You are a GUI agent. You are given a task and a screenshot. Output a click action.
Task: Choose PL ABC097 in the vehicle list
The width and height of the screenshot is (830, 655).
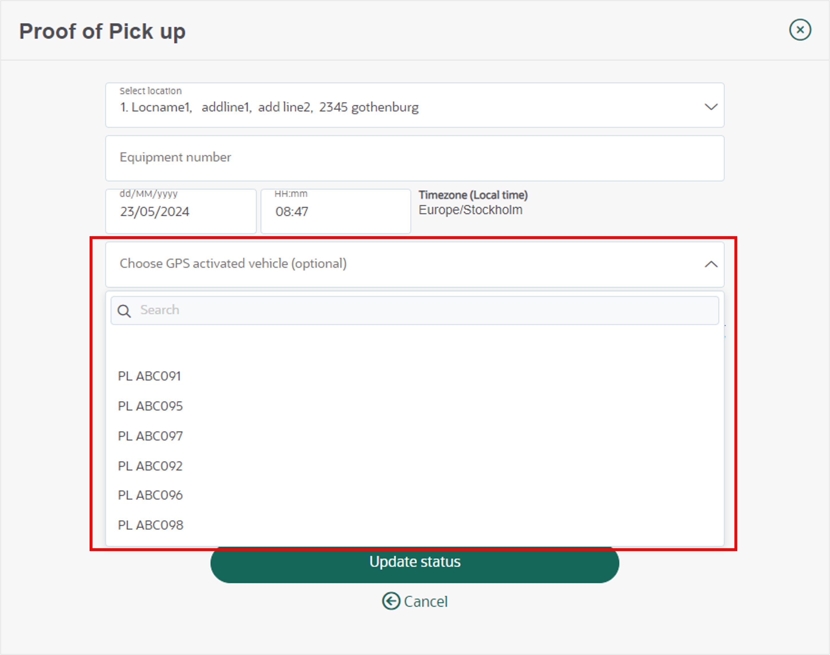click(x=150, y=436)
